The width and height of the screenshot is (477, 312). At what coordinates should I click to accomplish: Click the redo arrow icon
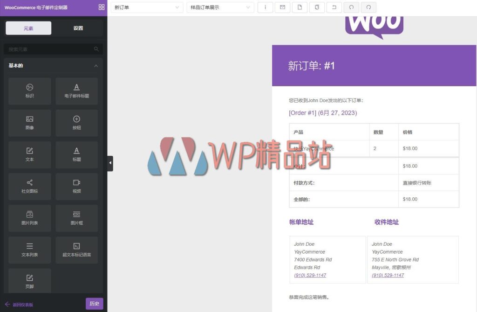[x=368, y=7]
